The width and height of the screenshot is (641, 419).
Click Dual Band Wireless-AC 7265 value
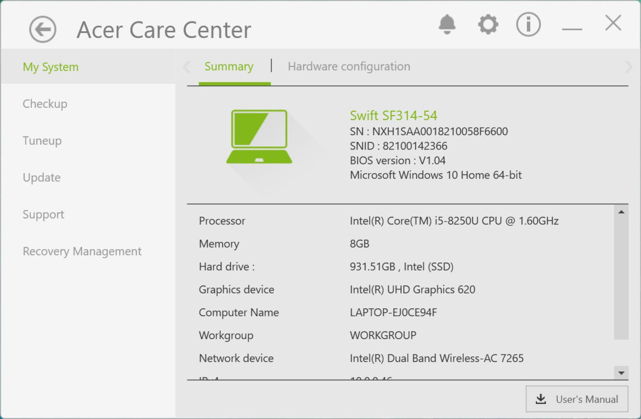tap(436, 358)
